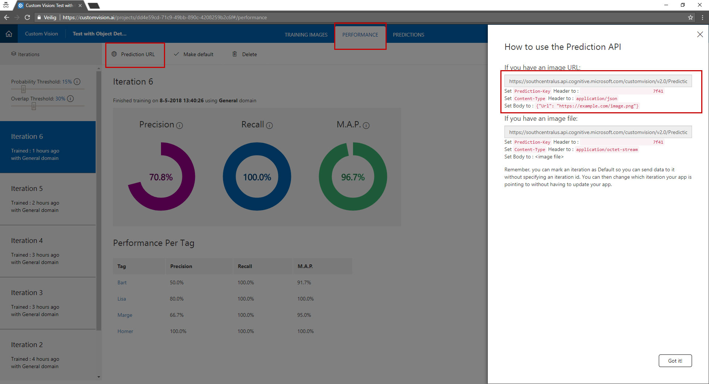Click the Iterations heading in sidebar
The width and height of the screenshot is (709, 384).
(28, 54)
